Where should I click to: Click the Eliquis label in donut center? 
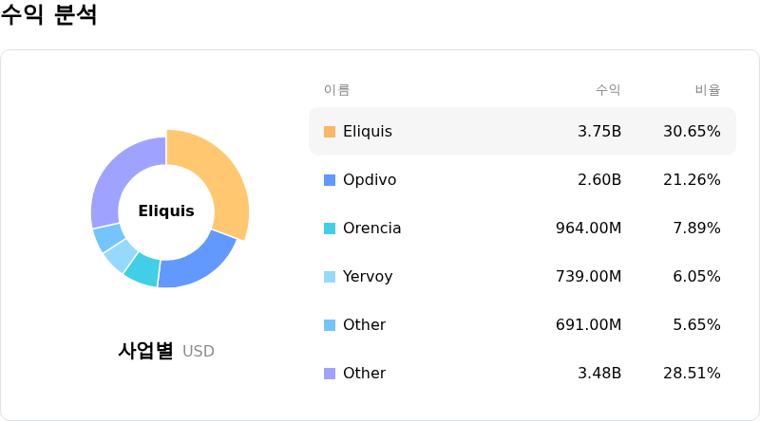pyautogui.click(x=166, y=211)
